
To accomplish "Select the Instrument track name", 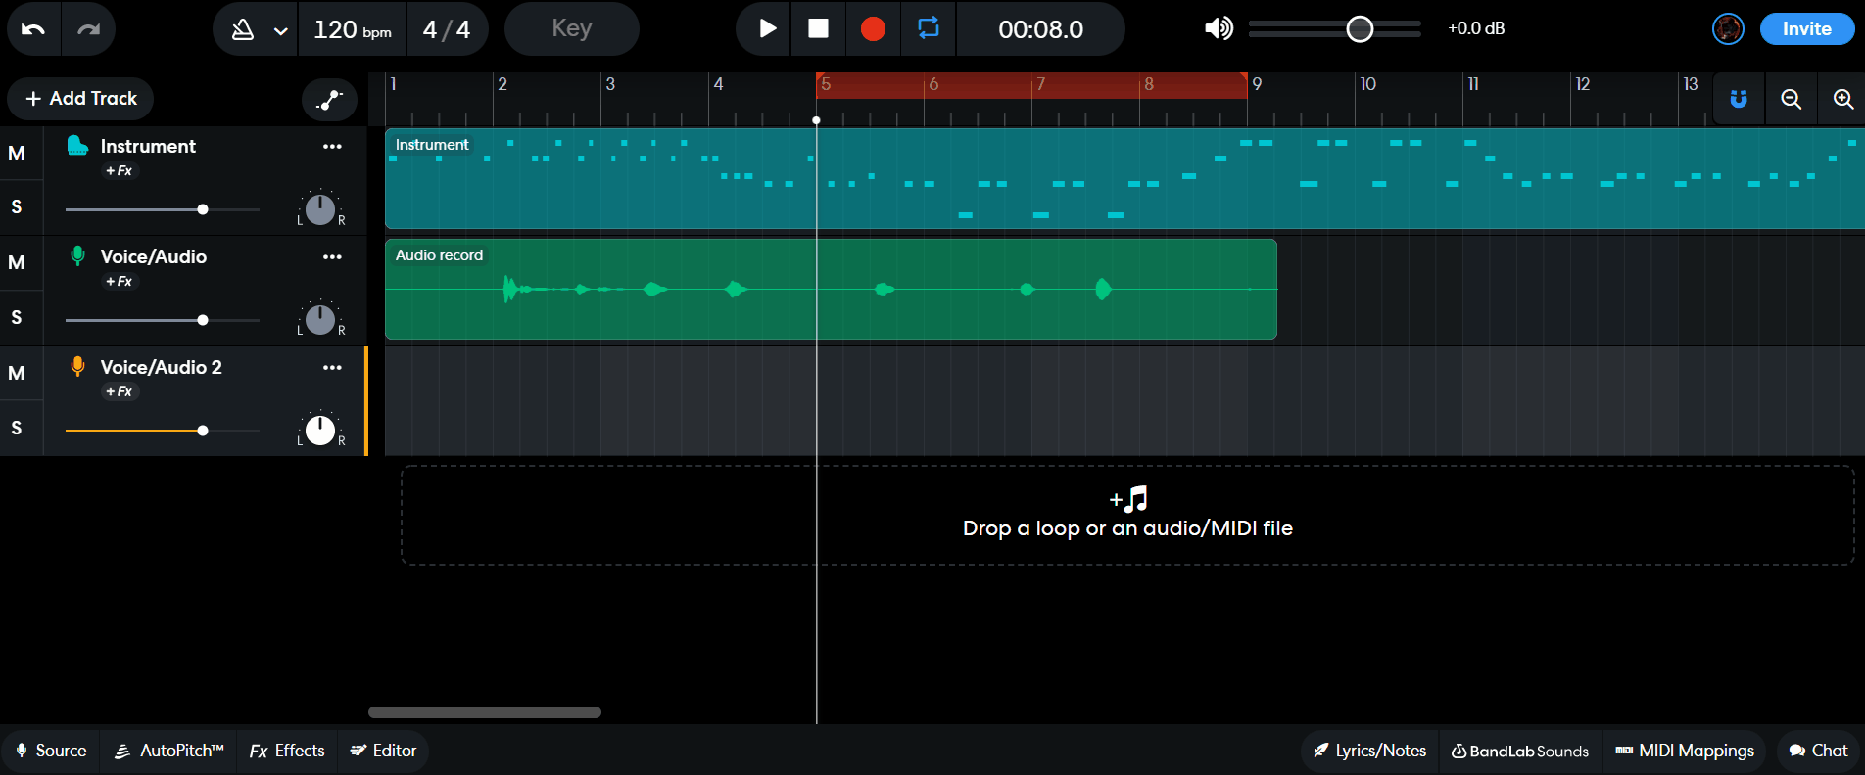I will pyautogui.click(x=148, y=146).
